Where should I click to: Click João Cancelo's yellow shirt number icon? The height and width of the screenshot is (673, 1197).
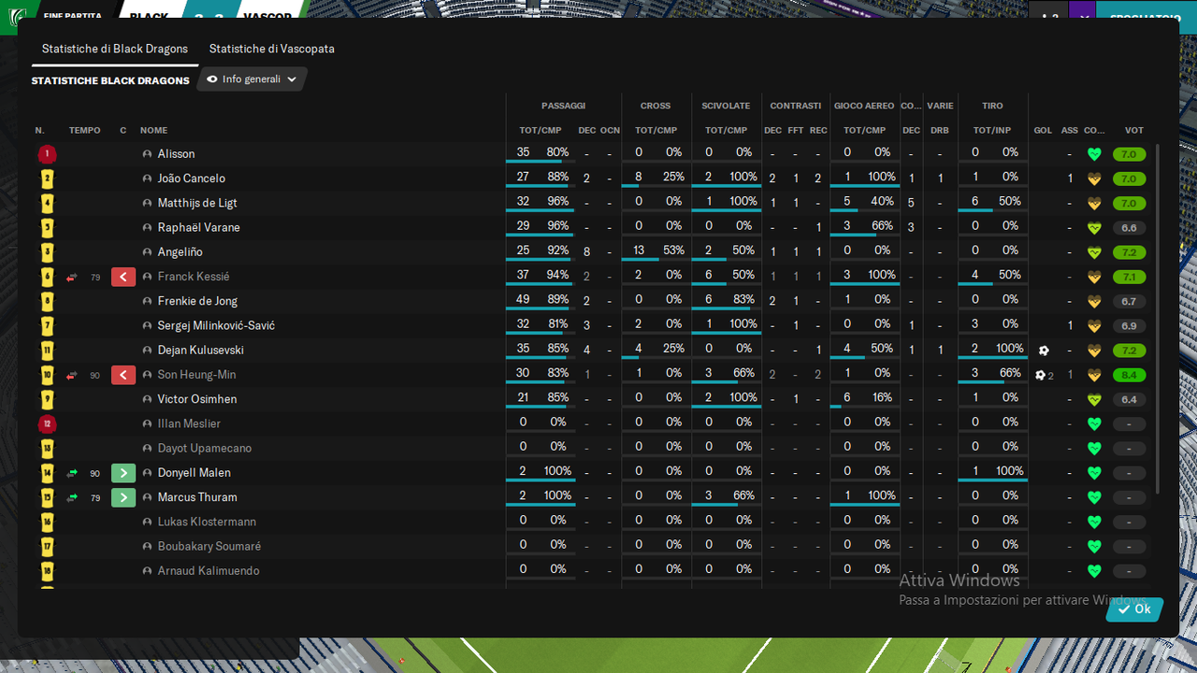coord(47,179)
